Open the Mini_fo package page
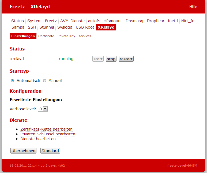The image size is (207, 173). (x=188, y=21)
